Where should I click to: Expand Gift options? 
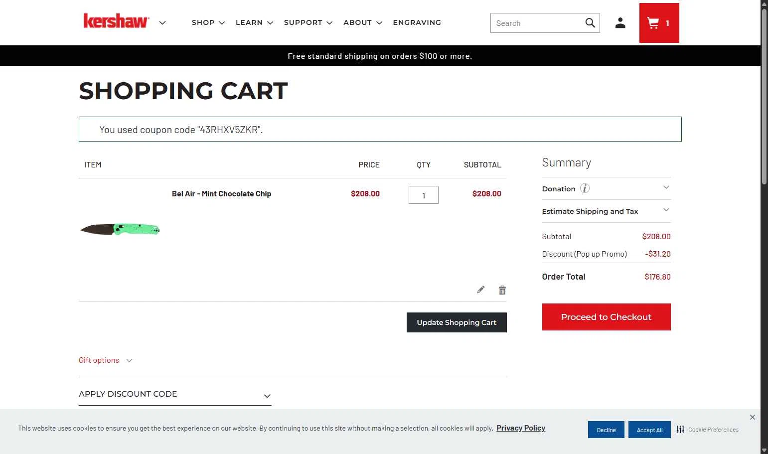(x=105, y=360)
